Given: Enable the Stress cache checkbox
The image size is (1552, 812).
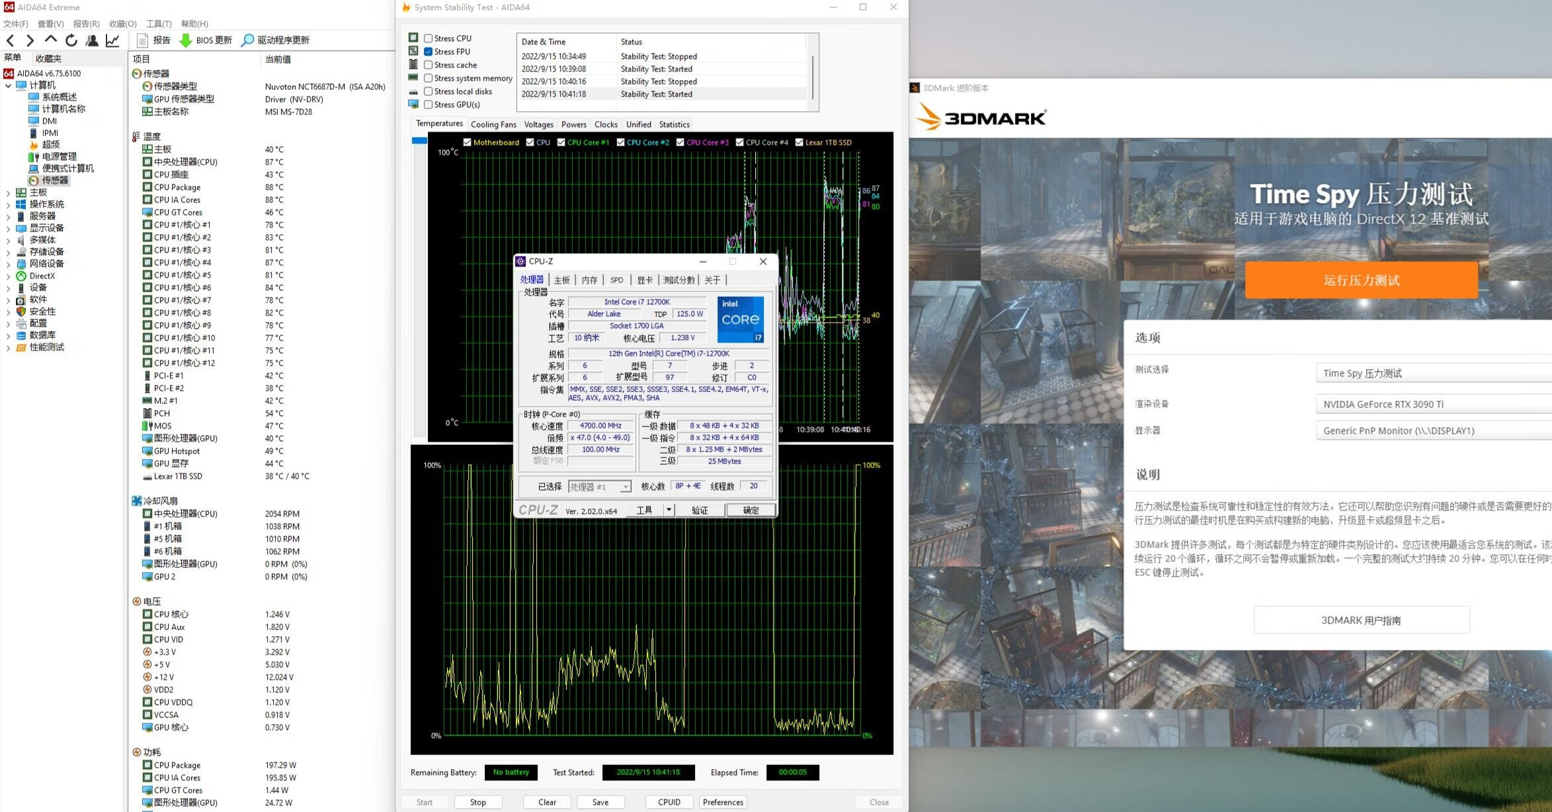Looking at the screenshot, I should click(429, 65).
